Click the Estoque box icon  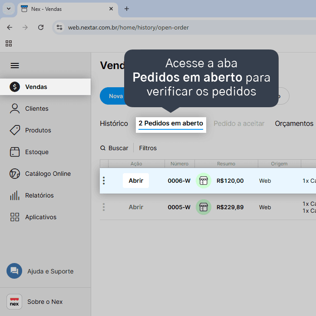pyautogui.click(x=15, y=152)
